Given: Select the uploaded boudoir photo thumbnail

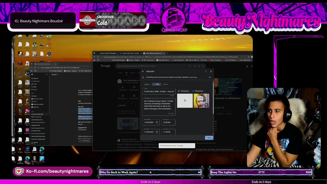Looking at the screenshot, I should [201, 100].
